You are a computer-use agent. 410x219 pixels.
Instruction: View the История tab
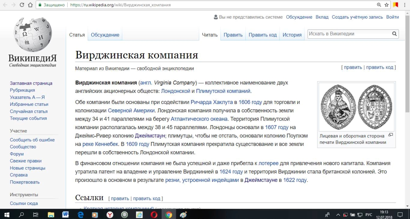coord(292,35)
